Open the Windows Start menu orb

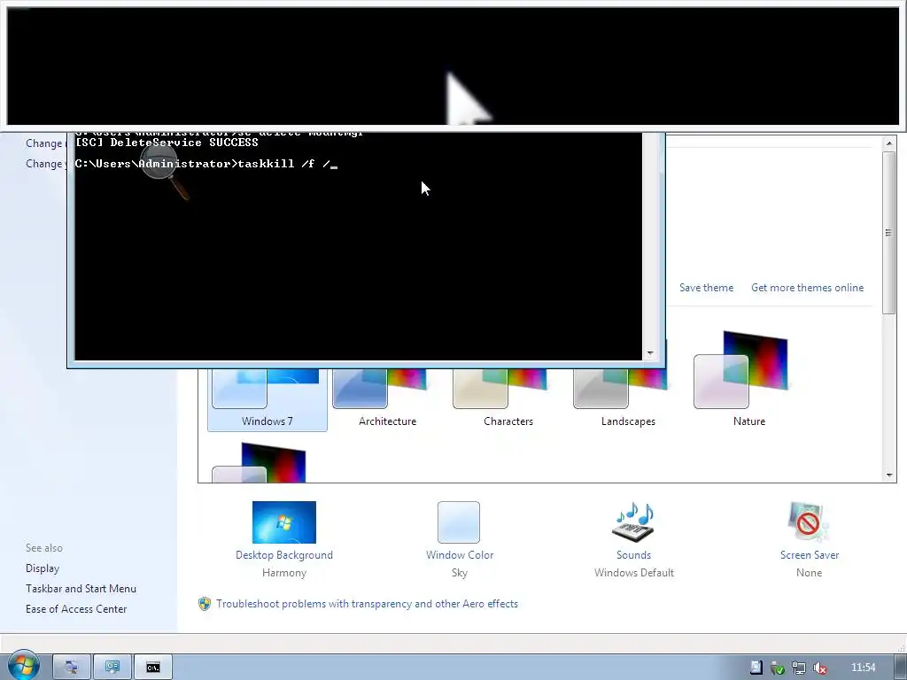tap(24, 666)
